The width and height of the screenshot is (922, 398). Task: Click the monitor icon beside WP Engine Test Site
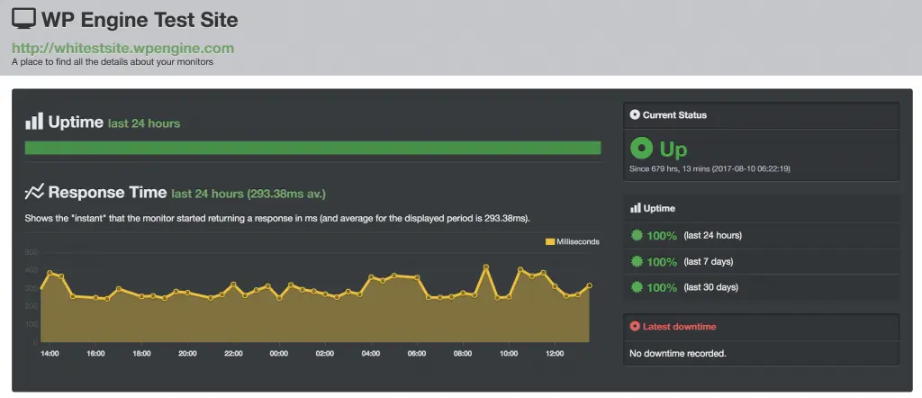pos(23,20)
